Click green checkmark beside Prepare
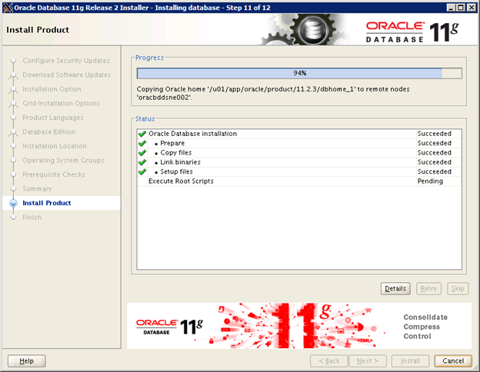Viewport: 480px width, 372px height. click(142, 143)
